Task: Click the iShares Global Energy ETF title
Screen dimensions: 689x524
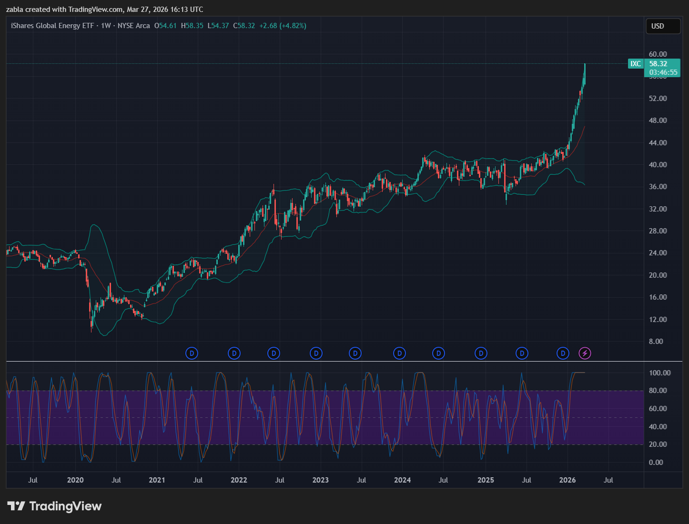Action: click(x=52, y=26)
